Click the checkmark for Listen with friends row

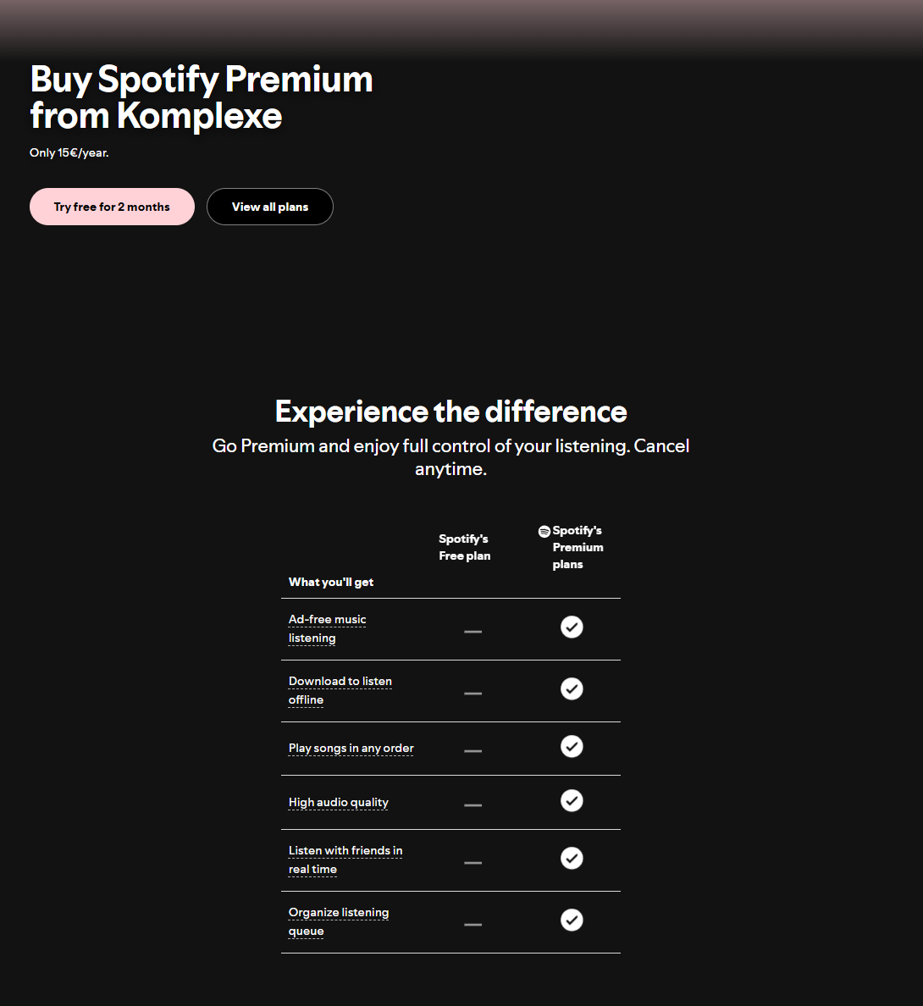click(x=572, y=858)
